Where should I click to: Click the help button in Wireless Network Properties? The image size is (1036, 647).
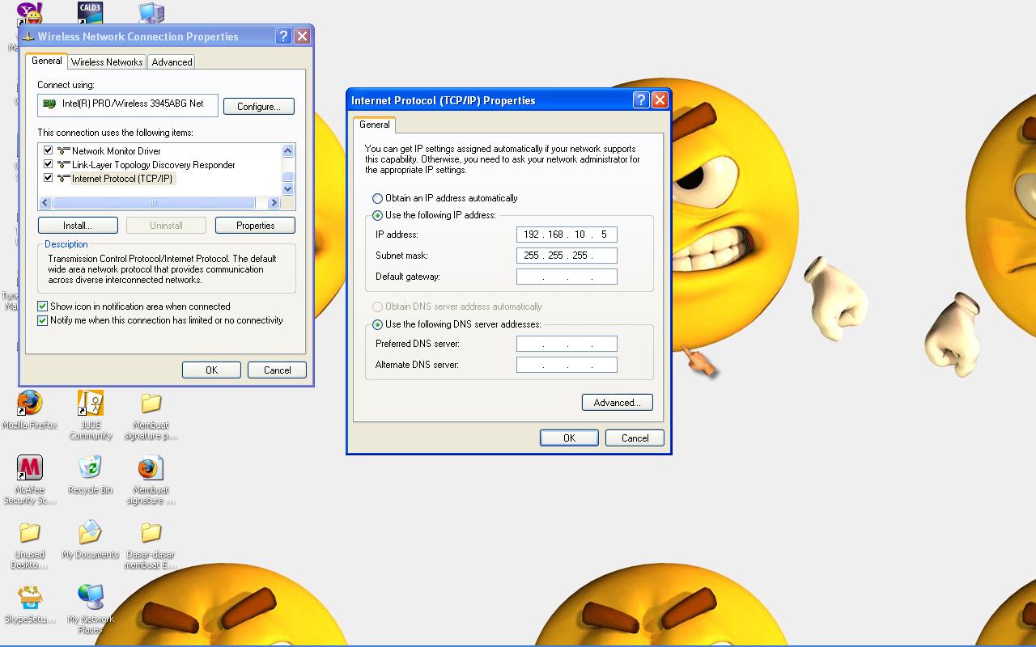point(283,36)
